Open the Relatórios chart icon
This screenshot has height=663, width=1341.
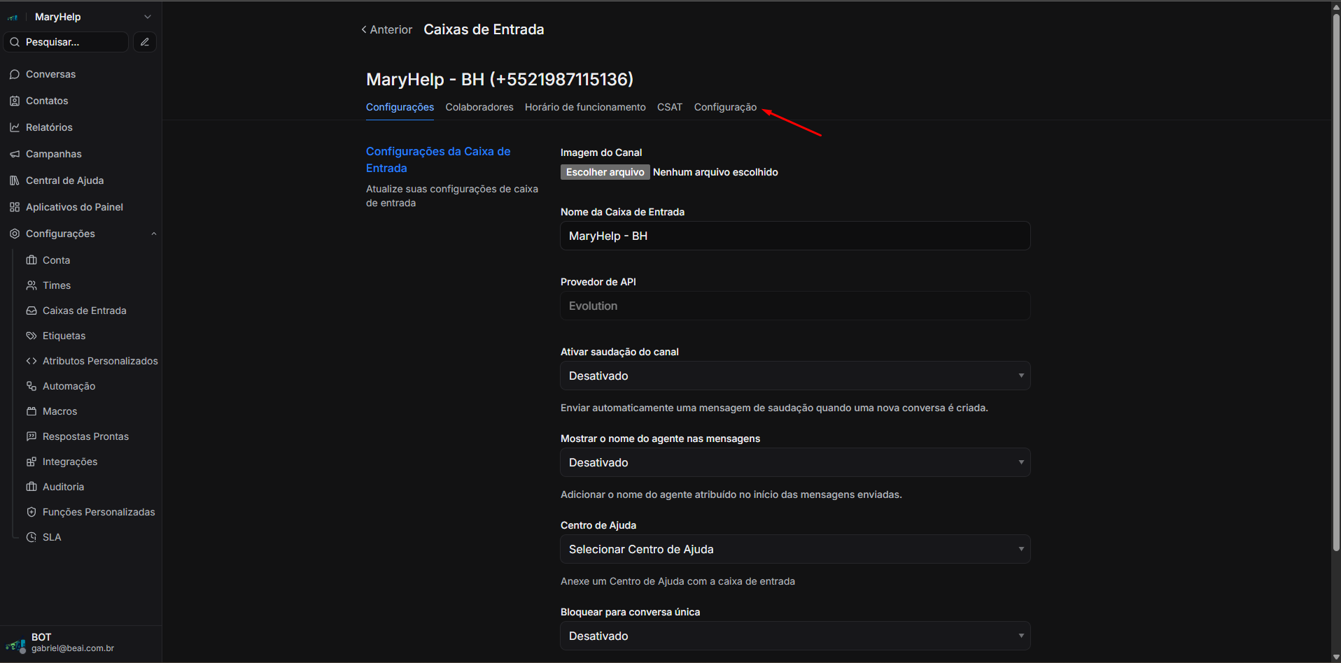[x=15, y=127]
